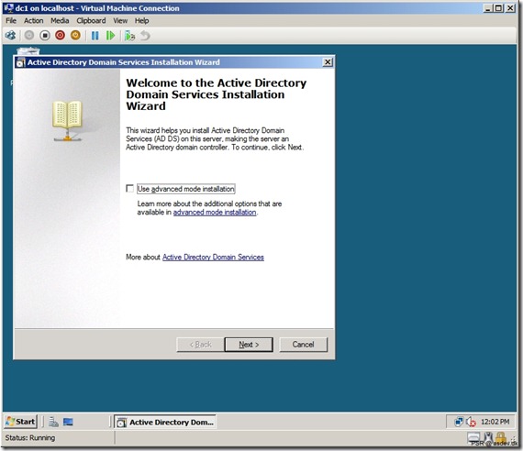Image resolution: width=523 pixels, height=451 pixels.
Task: Open the Active Directory Domain Services link
Action: (x=213, y=257)
